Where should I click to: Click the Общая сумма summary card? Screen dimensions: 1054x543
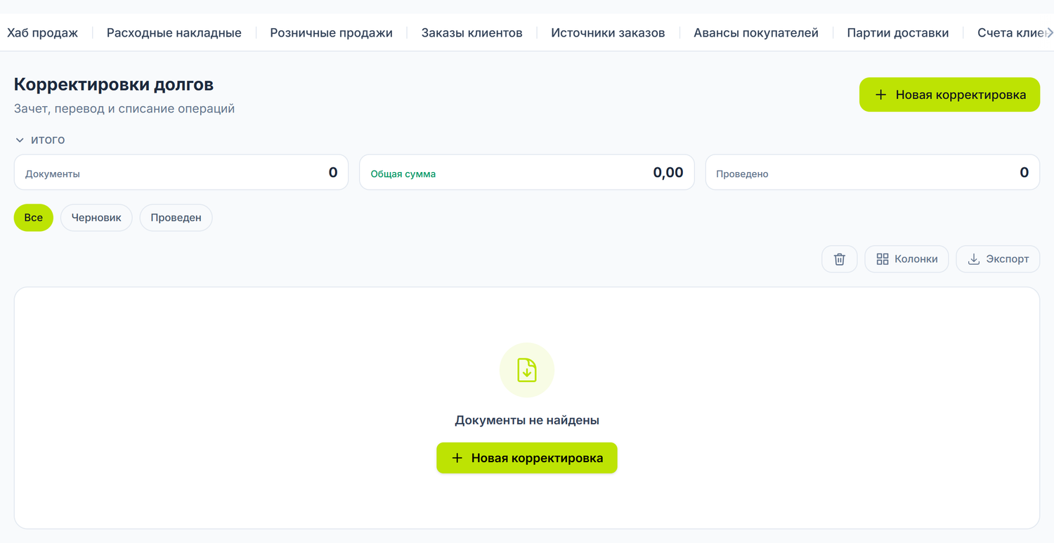527,173
